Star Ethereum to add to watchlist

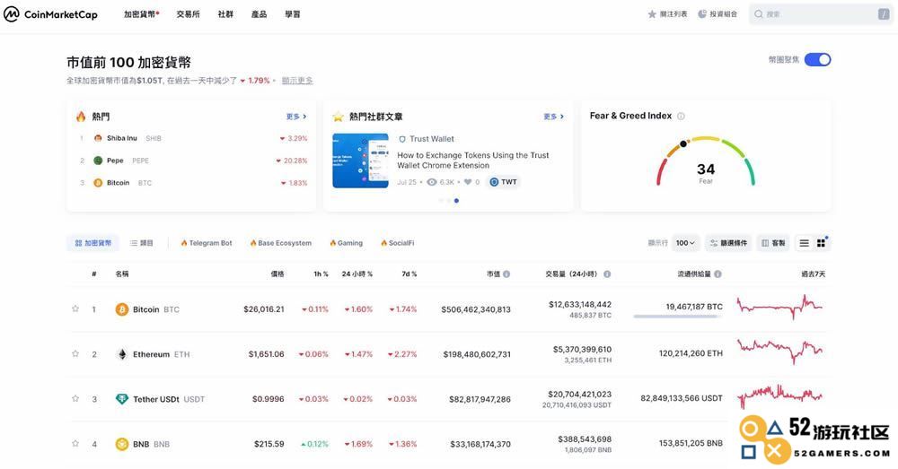click(75, 353)
